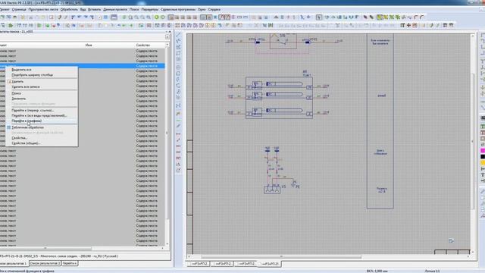
Task: Click the T text icon on right toolbar
Action: coord(483,175)
